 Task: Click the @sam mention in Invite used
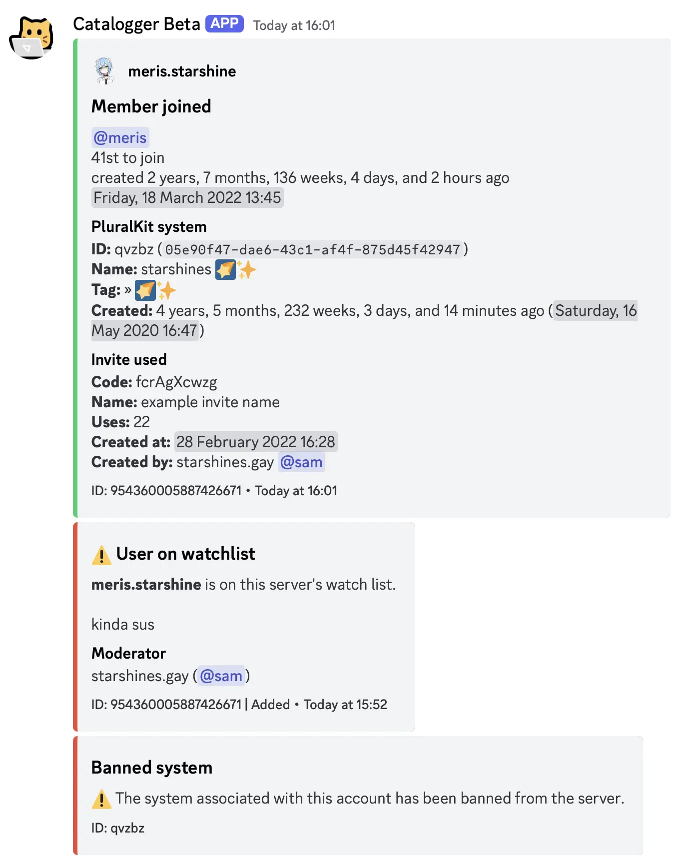[301, 462]
